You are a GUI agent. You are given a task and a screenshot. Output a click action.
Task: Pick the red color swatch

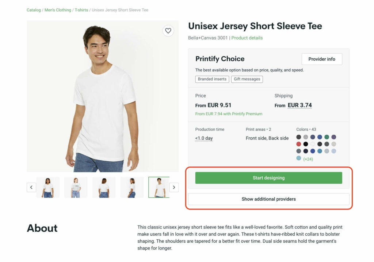tap(298, 144)
